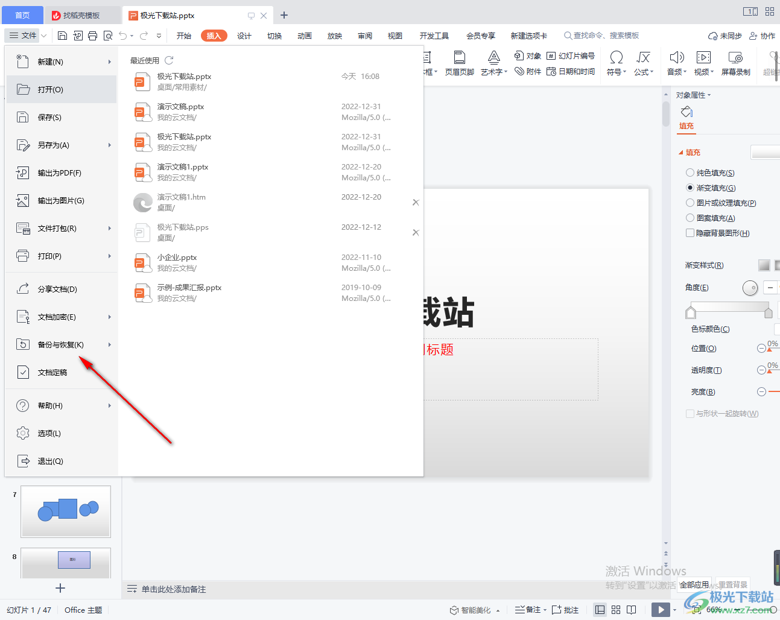This screenshot has width=780, height=620.
Task: Insert video (视频)
Action: [x=704, y=63]
